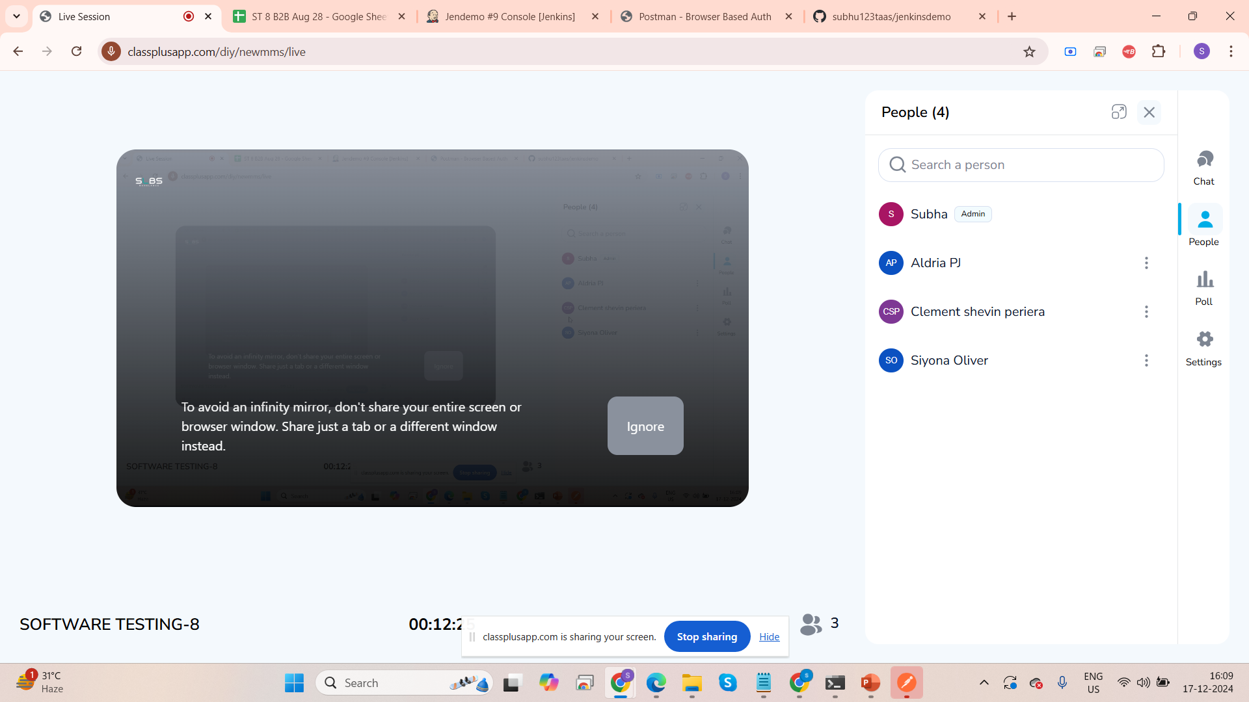Open Skype from taskbar
1249x702 pixels.
pos(727,683)
